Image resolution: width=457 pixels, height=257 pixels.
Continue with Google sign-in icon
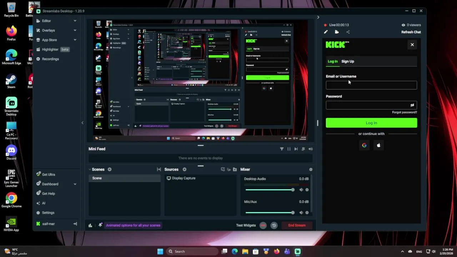point(364,145)
